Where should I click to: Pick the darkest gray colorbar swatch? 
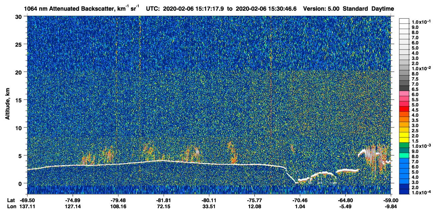click(404, 88)
